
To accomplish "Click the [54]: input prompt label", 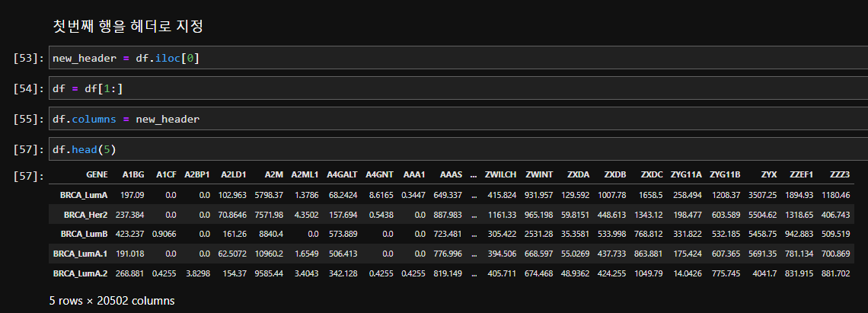I will click(x=28, y=88).
